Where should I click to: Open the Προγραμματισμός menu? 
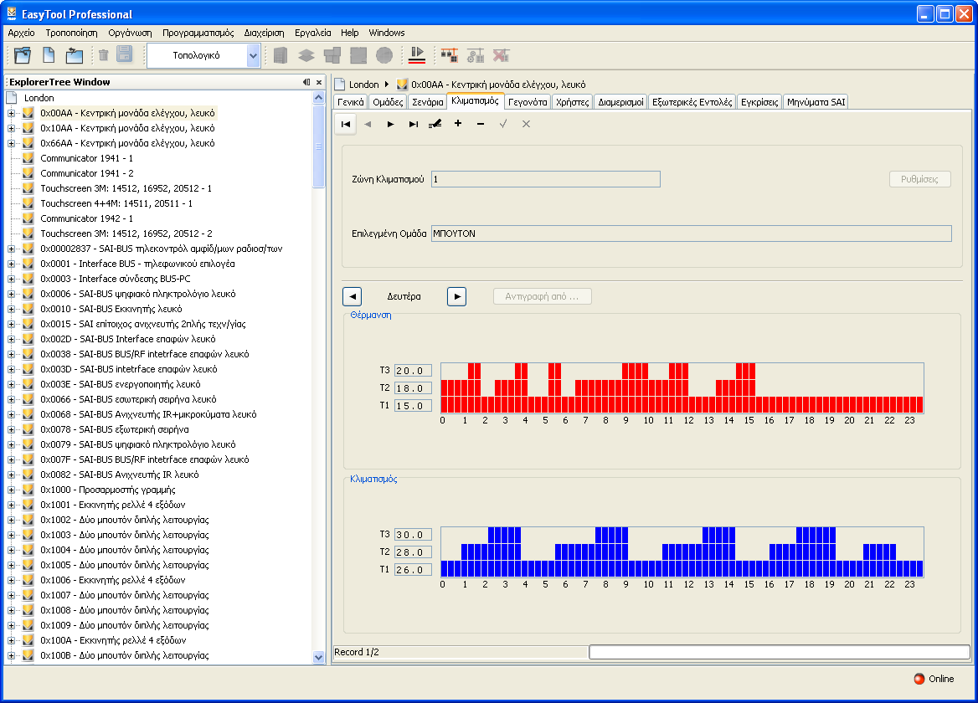click(x=198, y=33)
